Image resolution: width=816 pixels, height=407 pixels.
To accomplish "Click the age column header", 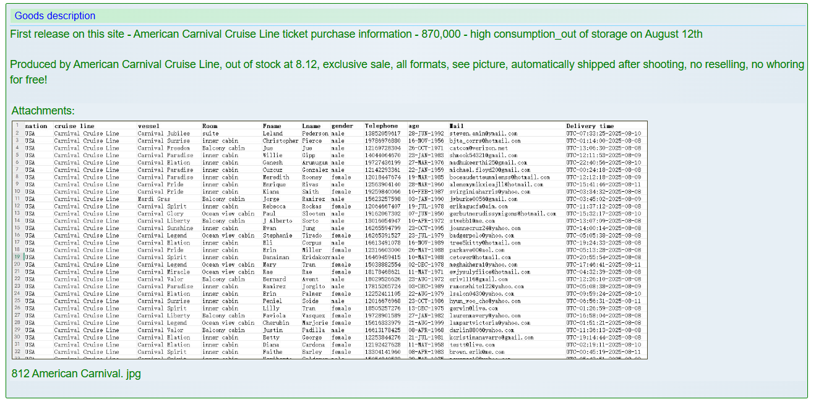I will click(413, 126).
